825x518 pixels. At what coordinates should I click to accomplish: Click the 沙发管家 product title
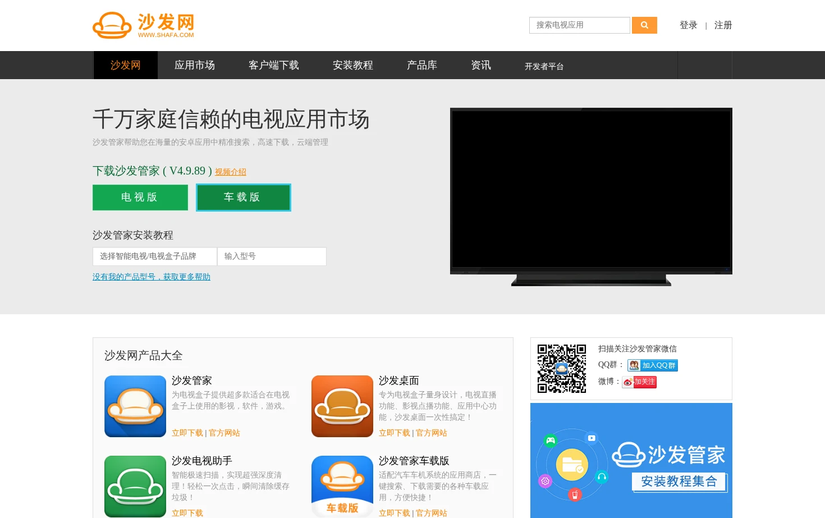192,381
